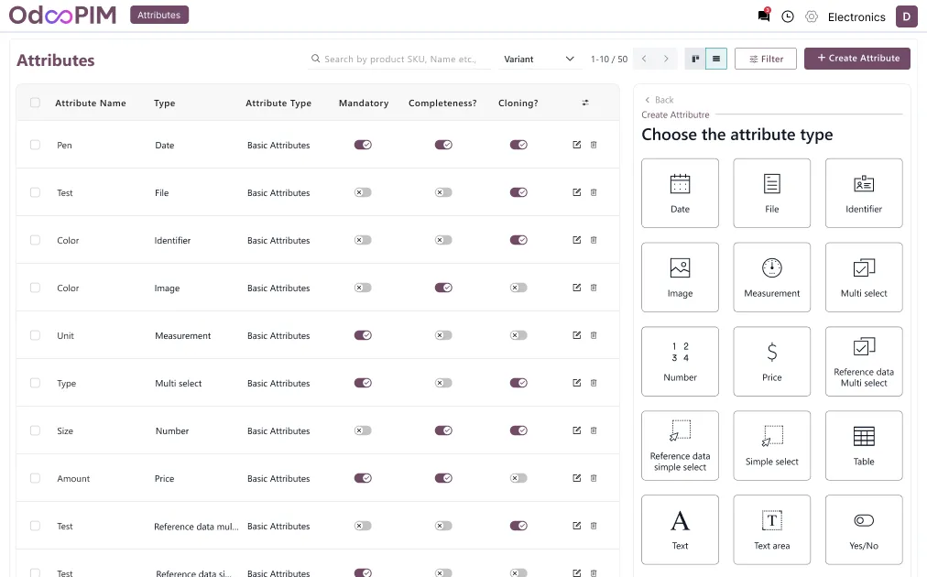
Task: Check the select-all checkbox in table header
Action: (x=35, y=103)
